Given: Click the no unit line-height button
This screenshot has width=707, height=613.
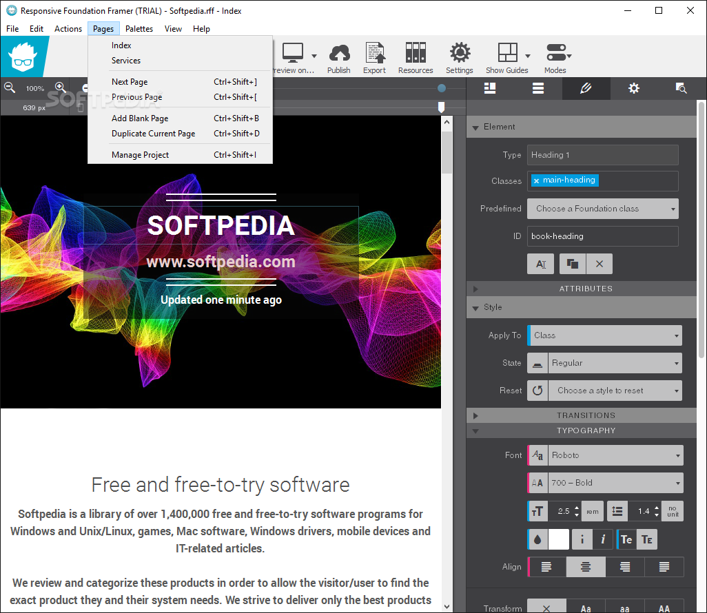Looking at the screenshot, I should 673,511.
